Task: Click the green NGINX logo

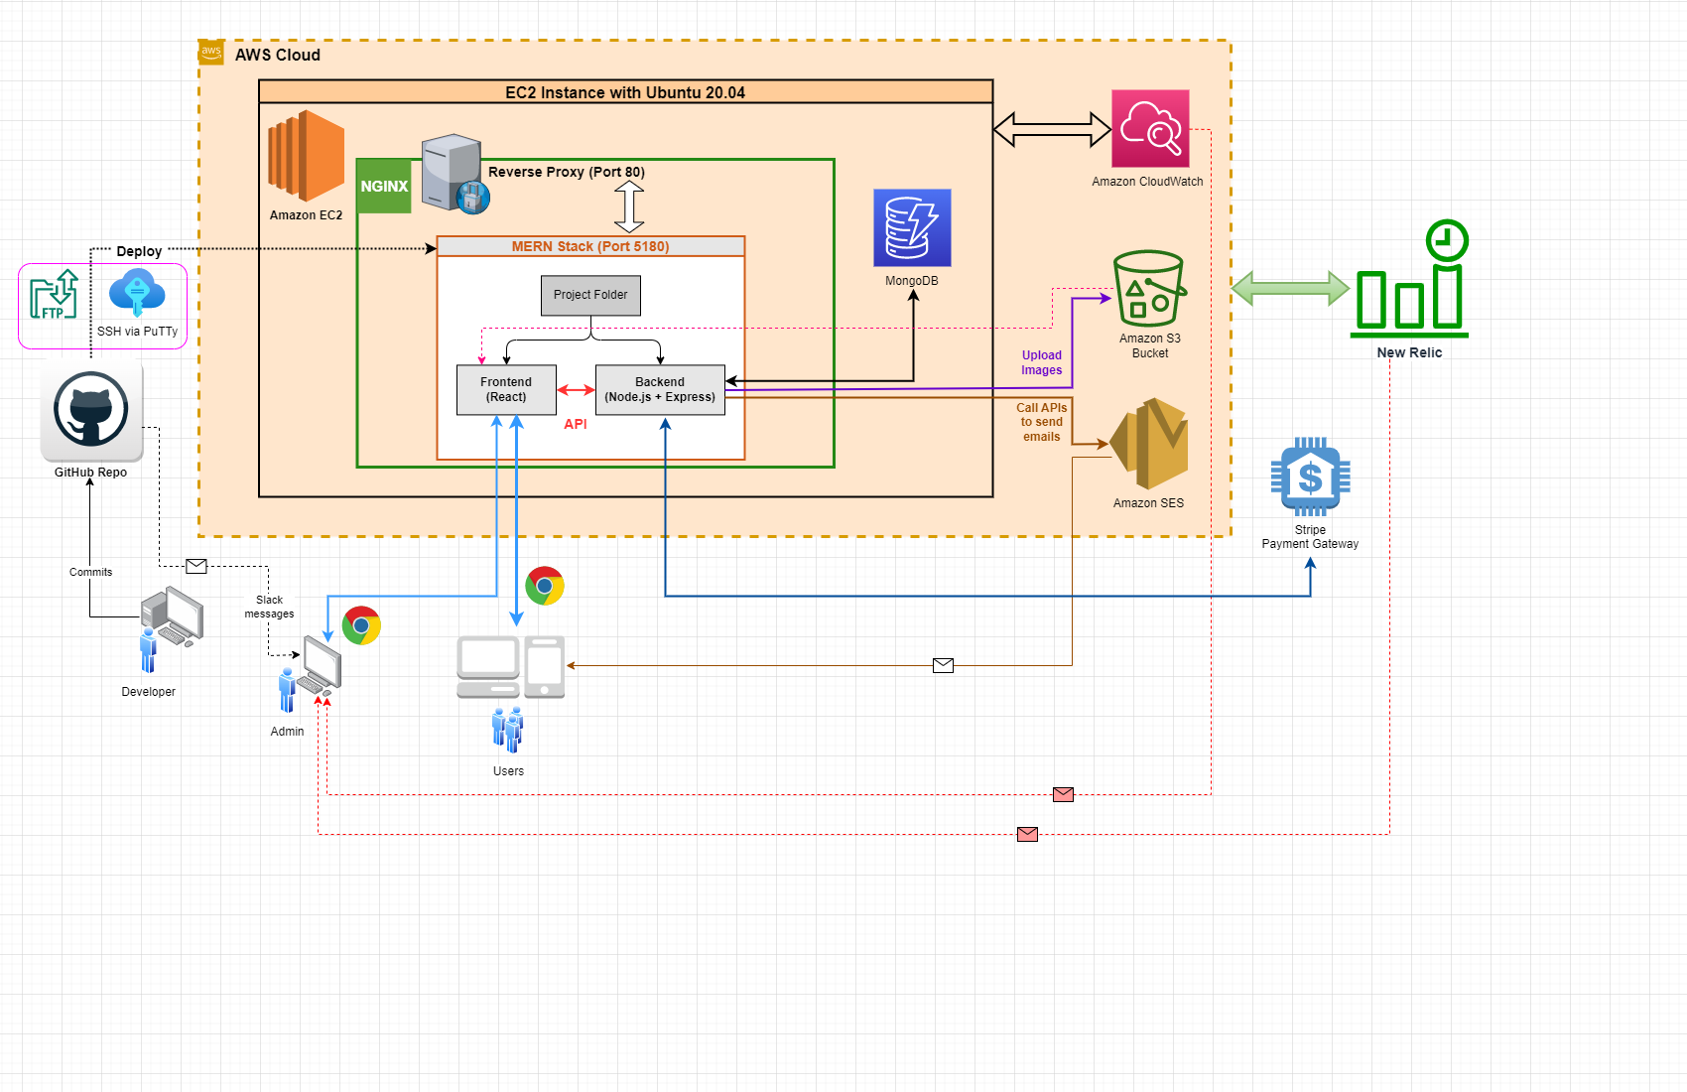Action: (384, 186)
